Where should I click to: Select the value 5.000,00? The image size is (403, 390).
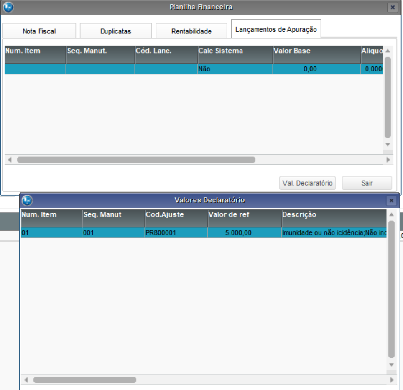coord(245,233)
